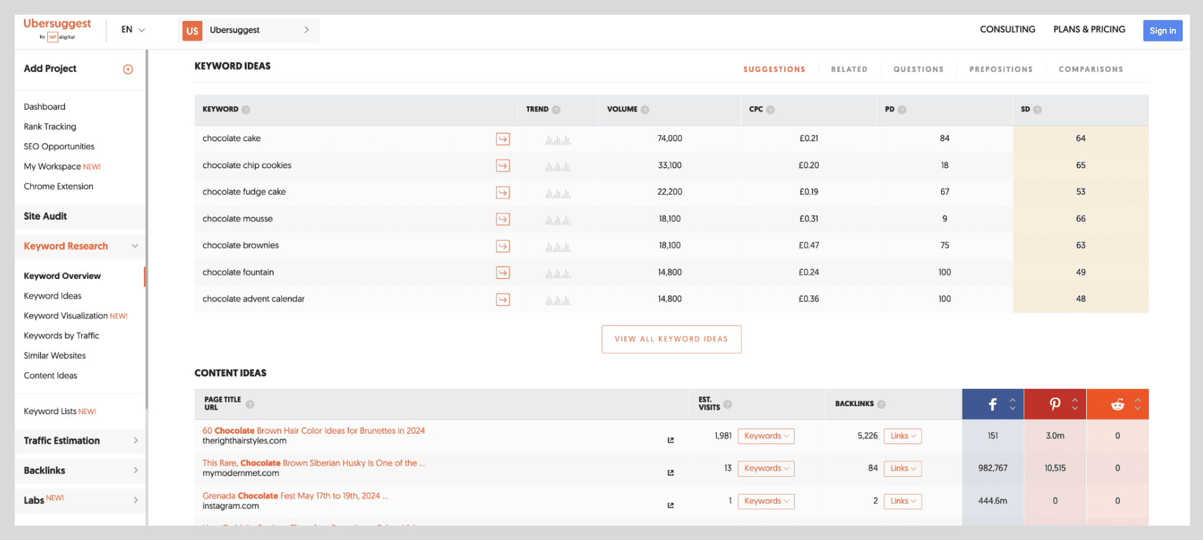Expand Links dropdown for mymodernmet.com row
This screenshot has height=540, width=1203.
(902, 469)
